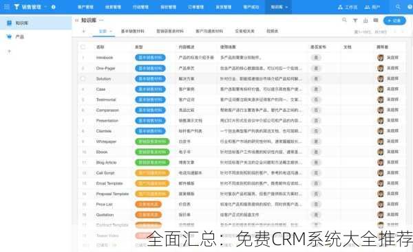The height and width of the screenshot is (252, 413).
Task: Click the info icon next to 销售管理
Action: coord(53,7)
